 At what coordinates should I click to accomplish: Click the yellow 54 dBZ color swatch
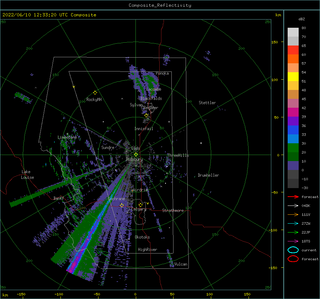(x=293, y=76)
